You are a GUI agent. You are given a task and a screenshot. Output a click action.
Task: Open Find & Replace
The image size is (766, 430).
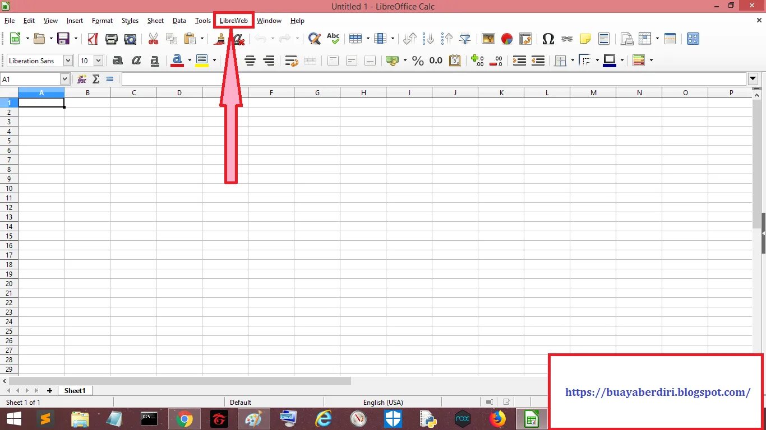315,39
